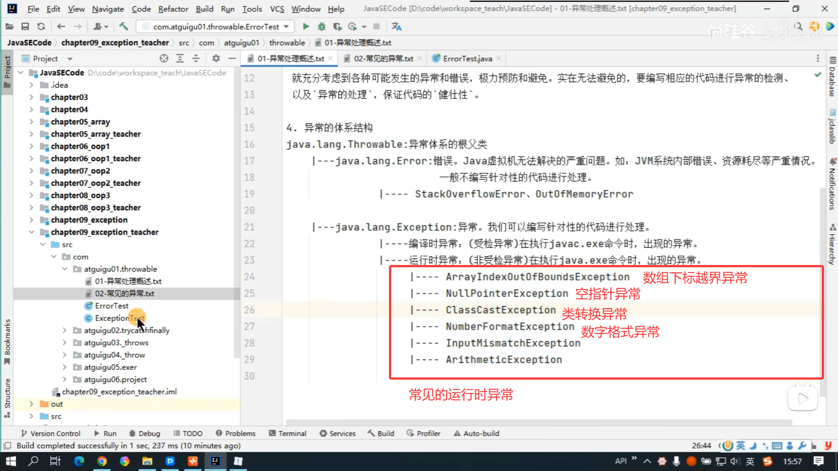
Task: Click the Debug bug icon in toolbar
Action: 322,27
